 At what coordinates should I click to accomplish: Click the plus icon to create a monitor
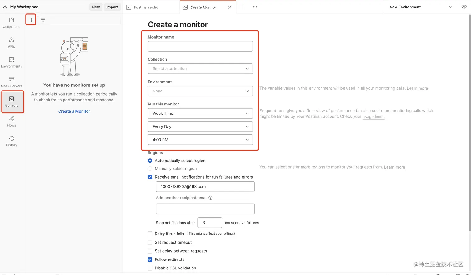[x=31, y=20]
